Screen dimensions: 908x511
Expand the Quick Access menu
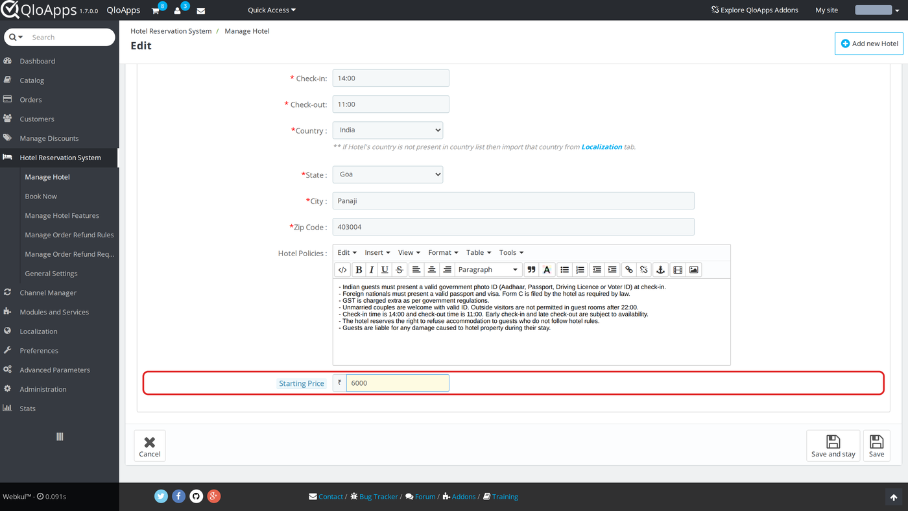coord(272,10)
